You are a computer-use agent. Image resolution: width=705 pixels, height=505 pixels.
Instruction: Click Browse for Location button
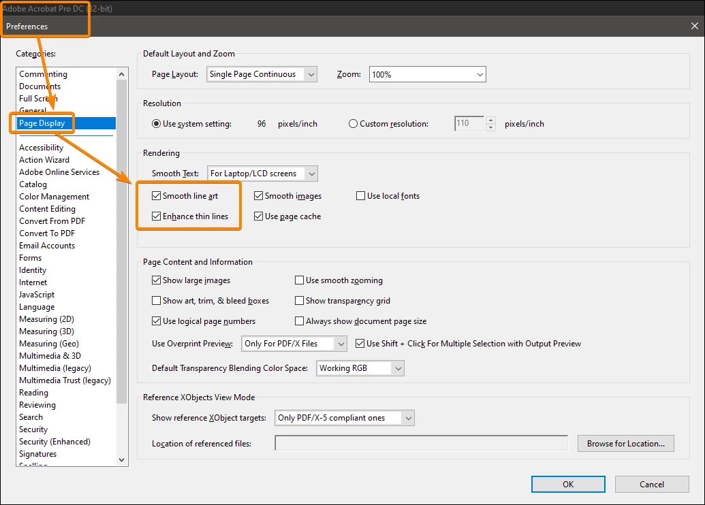(x=625, y=444)
